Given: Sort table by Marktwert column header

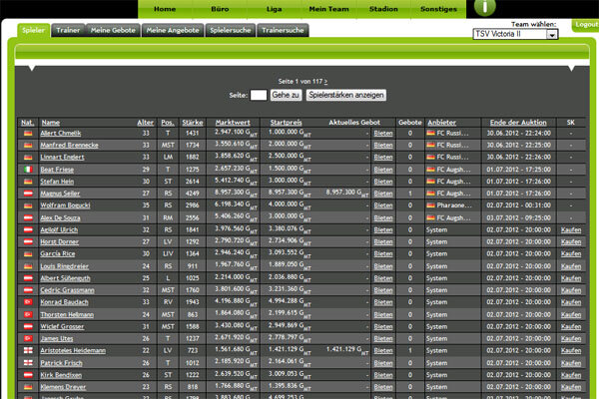Looking at the screenshot, I should point(233,123).
